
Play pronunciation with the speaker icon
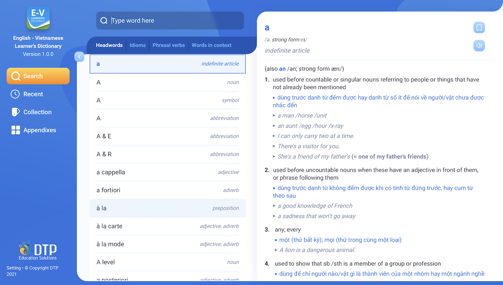[x=479, y=46]
